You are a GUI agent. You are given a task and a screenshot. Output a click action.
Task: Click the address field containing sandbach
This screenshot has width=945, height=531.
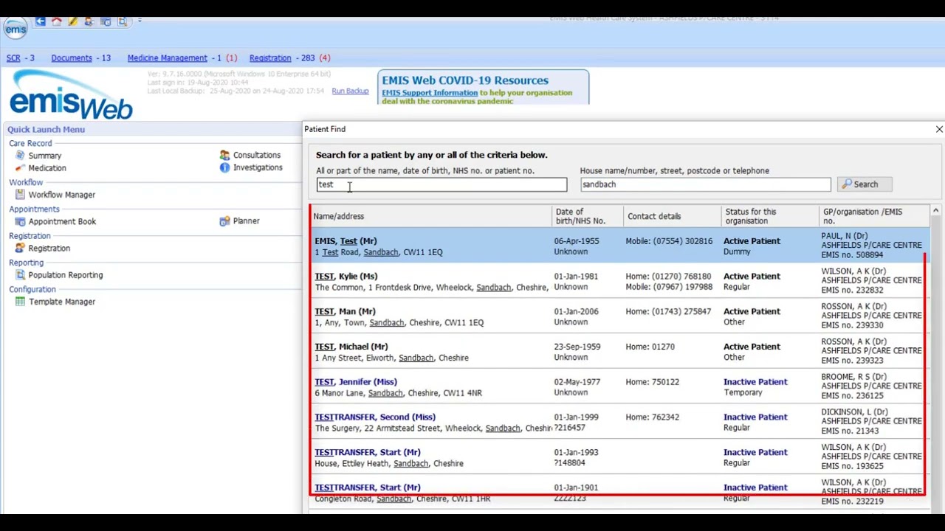tap(705, 184)
